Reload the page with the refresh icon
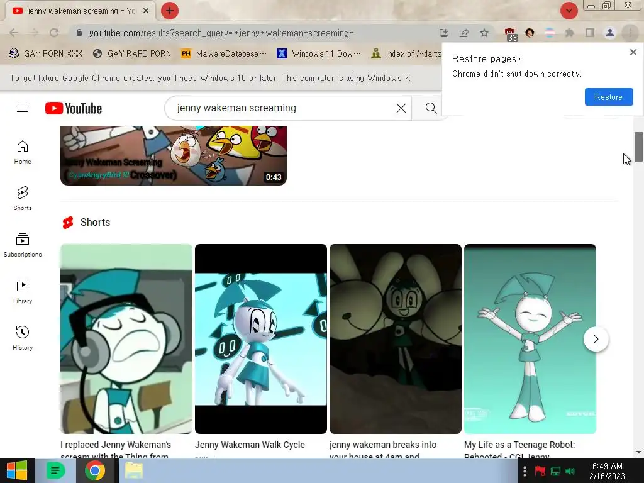The height and width of the screenshot is (483, 644). (54, 33)
